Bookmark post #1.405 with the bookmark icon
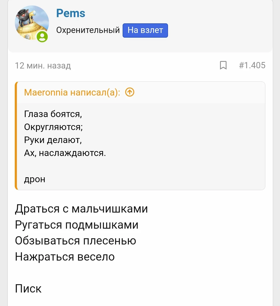Viewport: 280px width, 306px height. (x=223, y=65)
